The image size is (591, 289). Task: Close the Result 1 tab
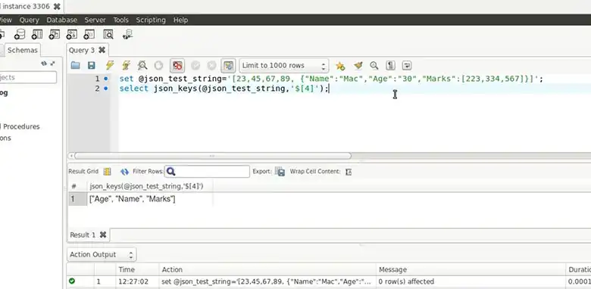click(x=103, y=235)
